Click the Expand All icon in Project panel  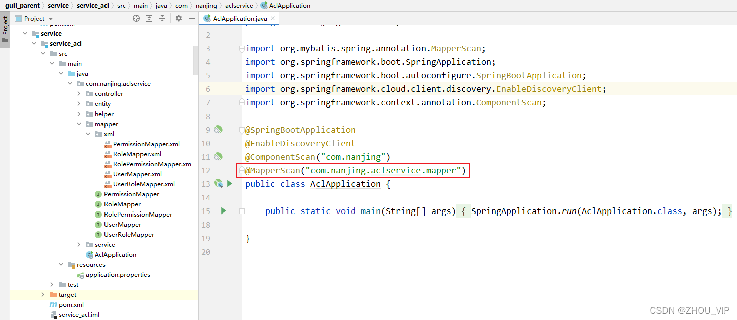coord(149,18)
